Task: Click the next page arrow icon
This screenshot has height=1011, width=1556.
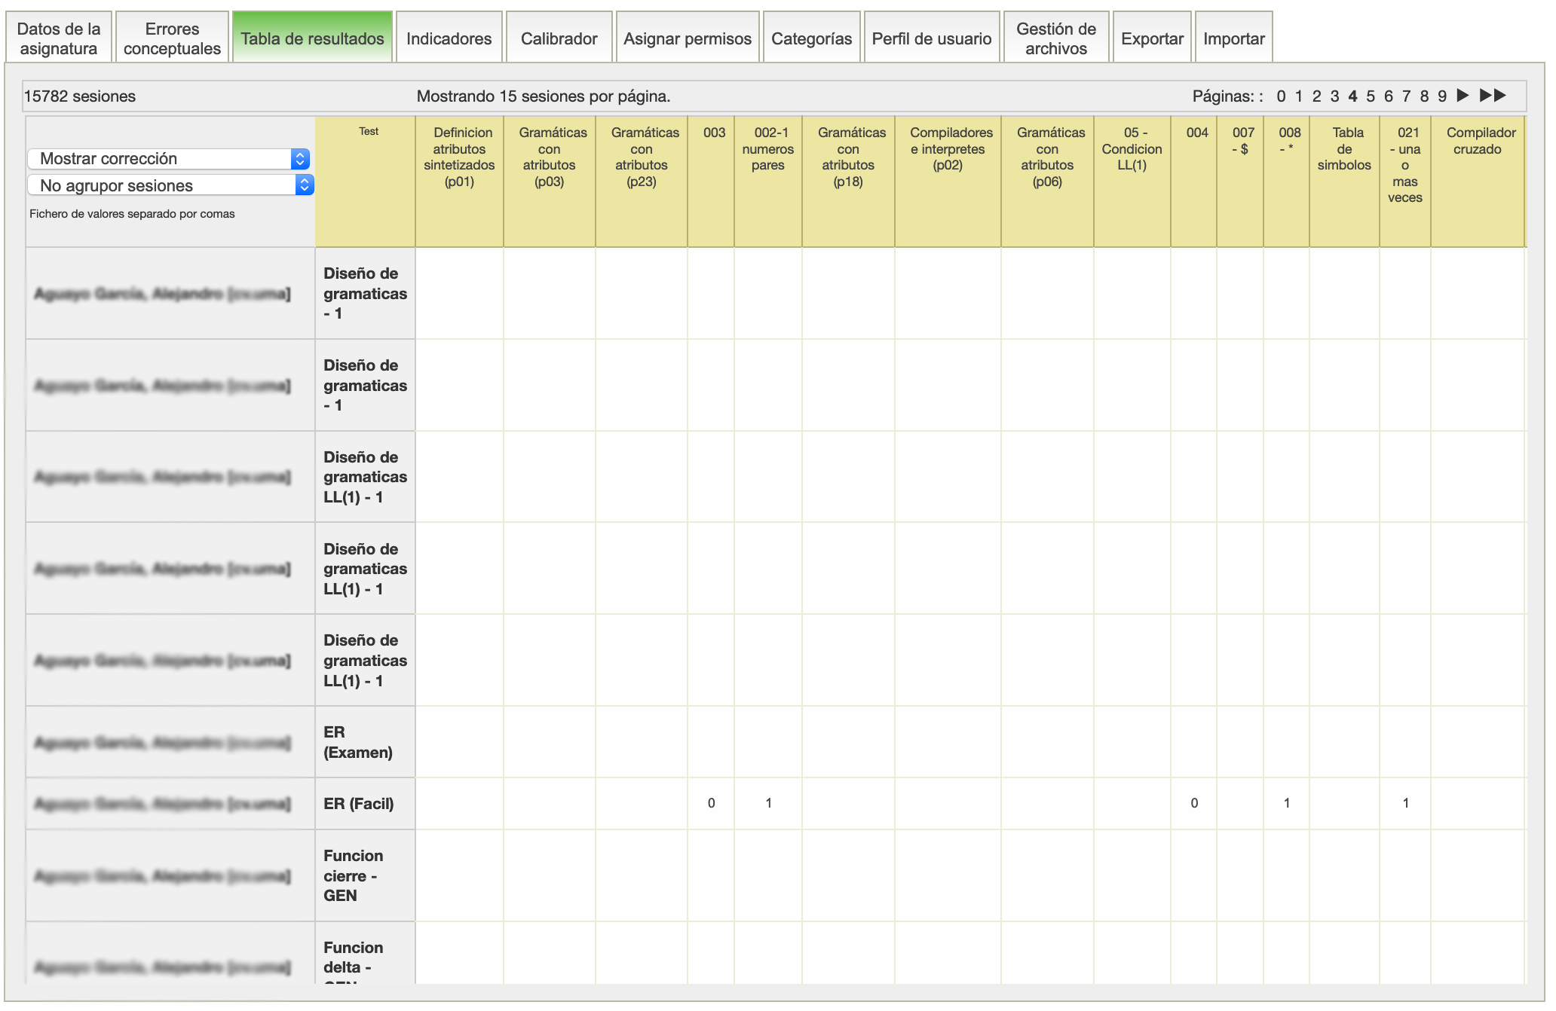Action: 1463,96
